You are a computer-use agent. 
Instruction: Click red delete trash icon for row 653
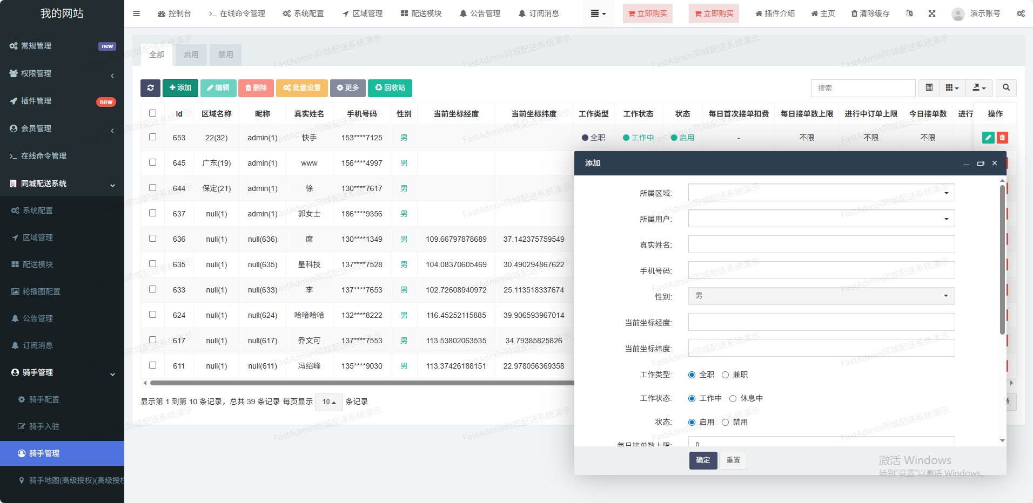pyautogui.click(x=1002, y=138)
